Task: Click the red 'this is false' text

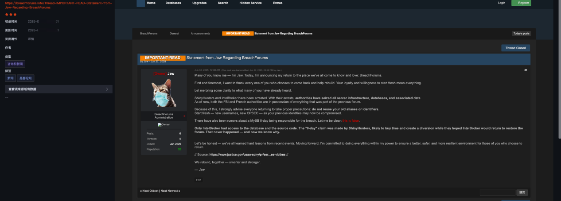Action: click(351, 121)
